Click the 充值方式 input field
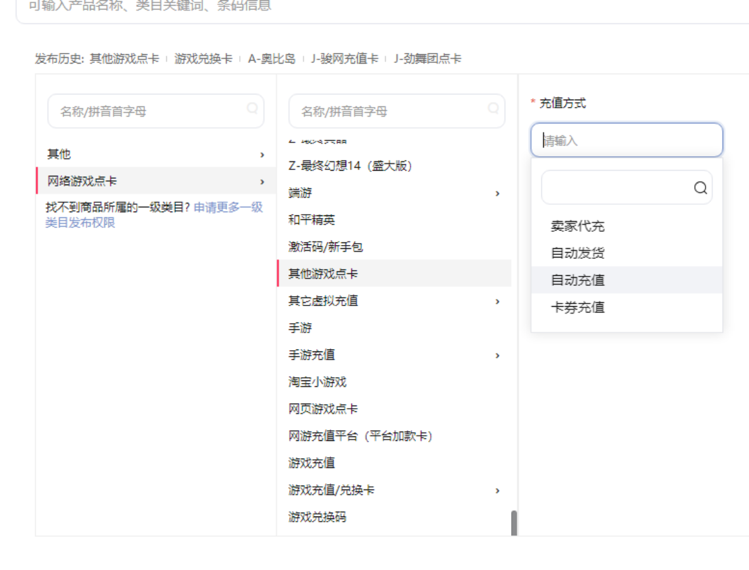Viewport: 749px width, 570px height. tap(626, 140)
